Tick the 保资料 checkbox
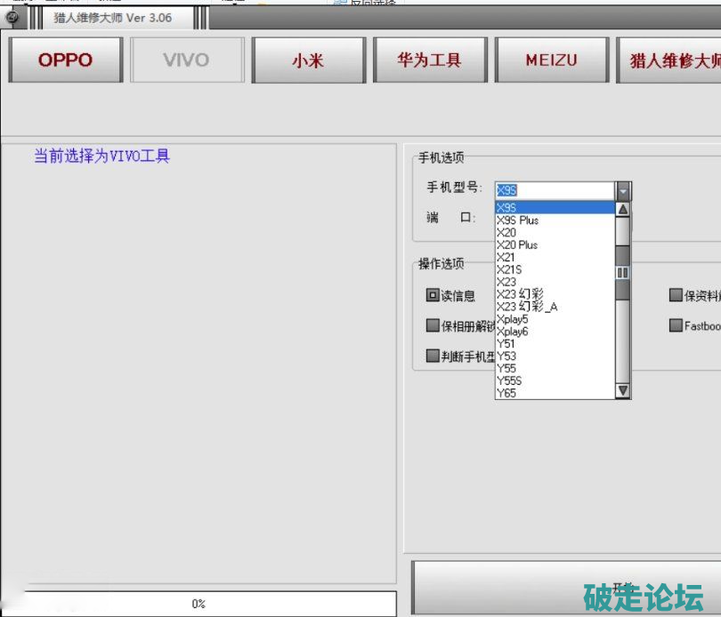The height and width of the screenshot is (617, 721). pyautogui.click(x=676, y=296)
